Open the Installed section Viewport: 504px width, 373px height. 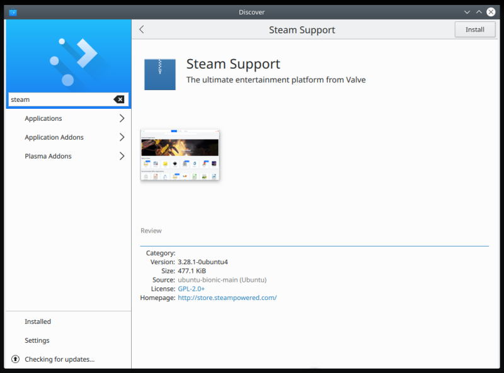tap(38, 321)
